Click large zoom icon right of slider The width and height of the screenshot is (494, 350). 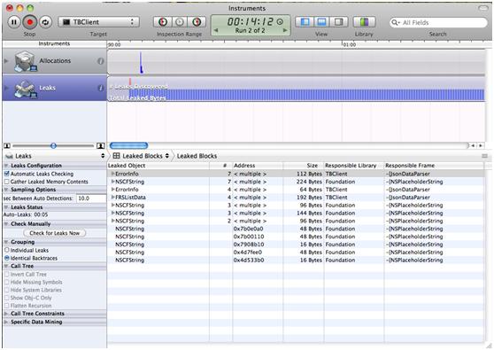(101, 145)
